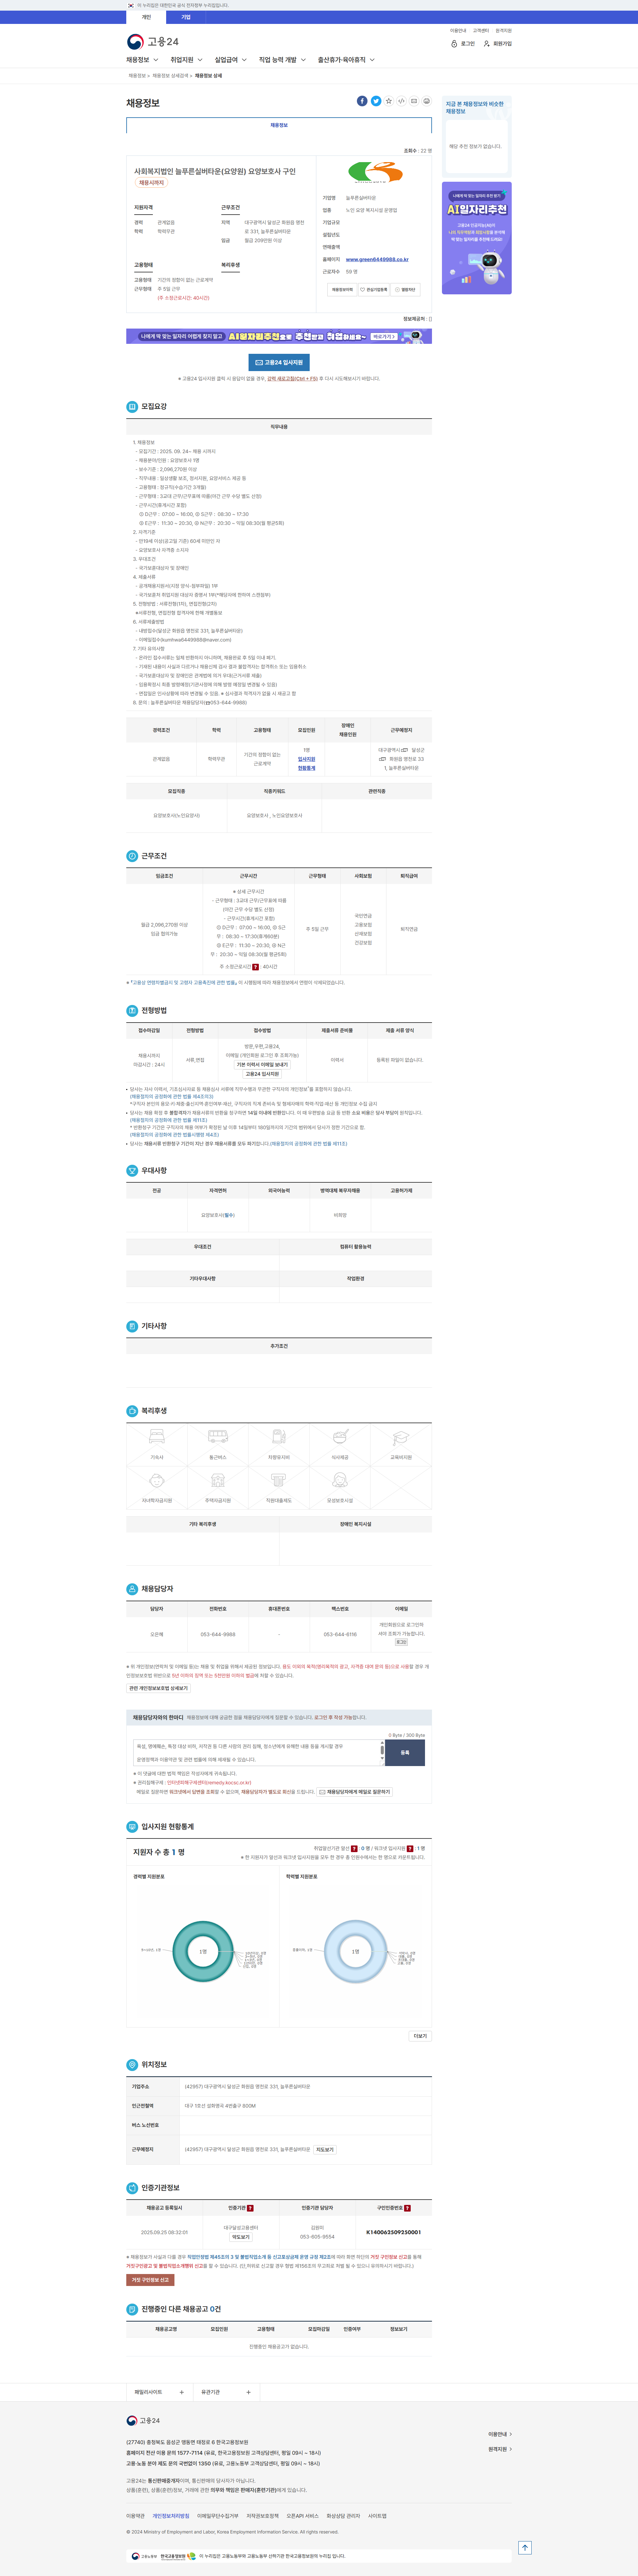Click the Twitter share icon

376,101
